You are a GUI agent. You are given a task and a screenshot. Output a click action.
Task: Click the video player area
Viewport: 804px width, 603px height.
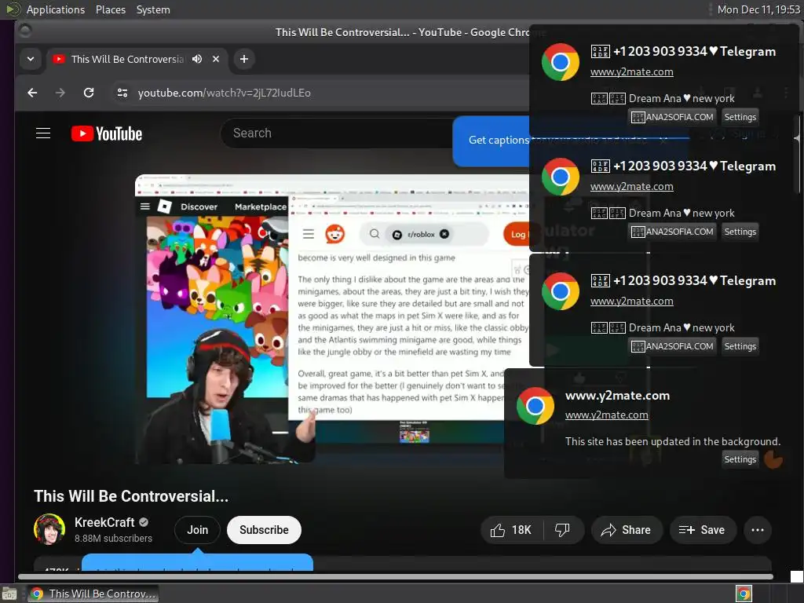point(332,319)
